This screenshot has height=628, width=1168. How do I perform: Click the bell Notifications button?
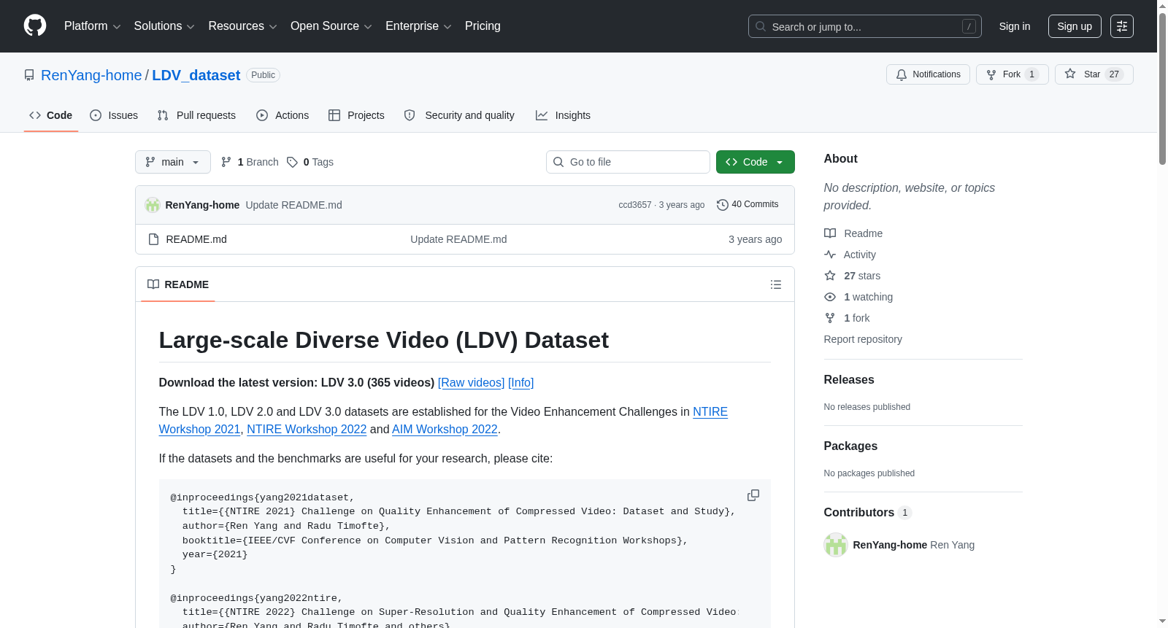pos(928,74)
